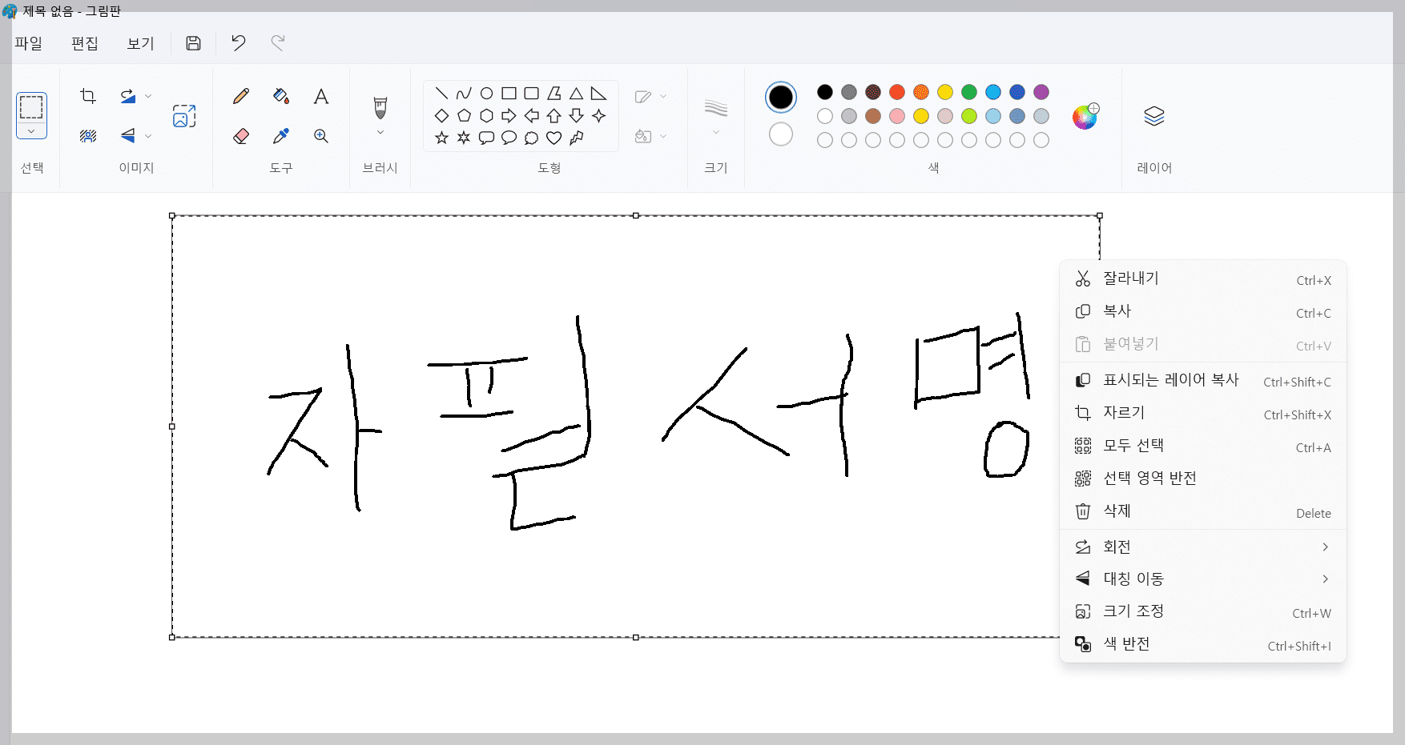
Task: Open the flip direction dropdown
Action: [x=147, y=136]
